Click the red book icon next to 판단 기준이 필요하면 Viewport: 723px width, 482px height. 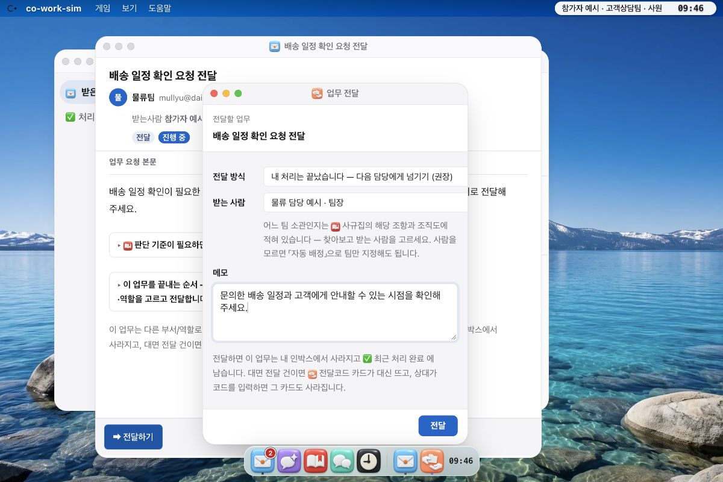click(x=128, y=245)
